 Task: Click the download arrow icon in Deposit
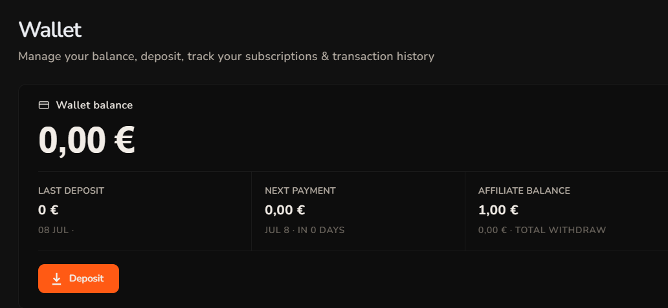pyautogui.click(x=57, y=279)
